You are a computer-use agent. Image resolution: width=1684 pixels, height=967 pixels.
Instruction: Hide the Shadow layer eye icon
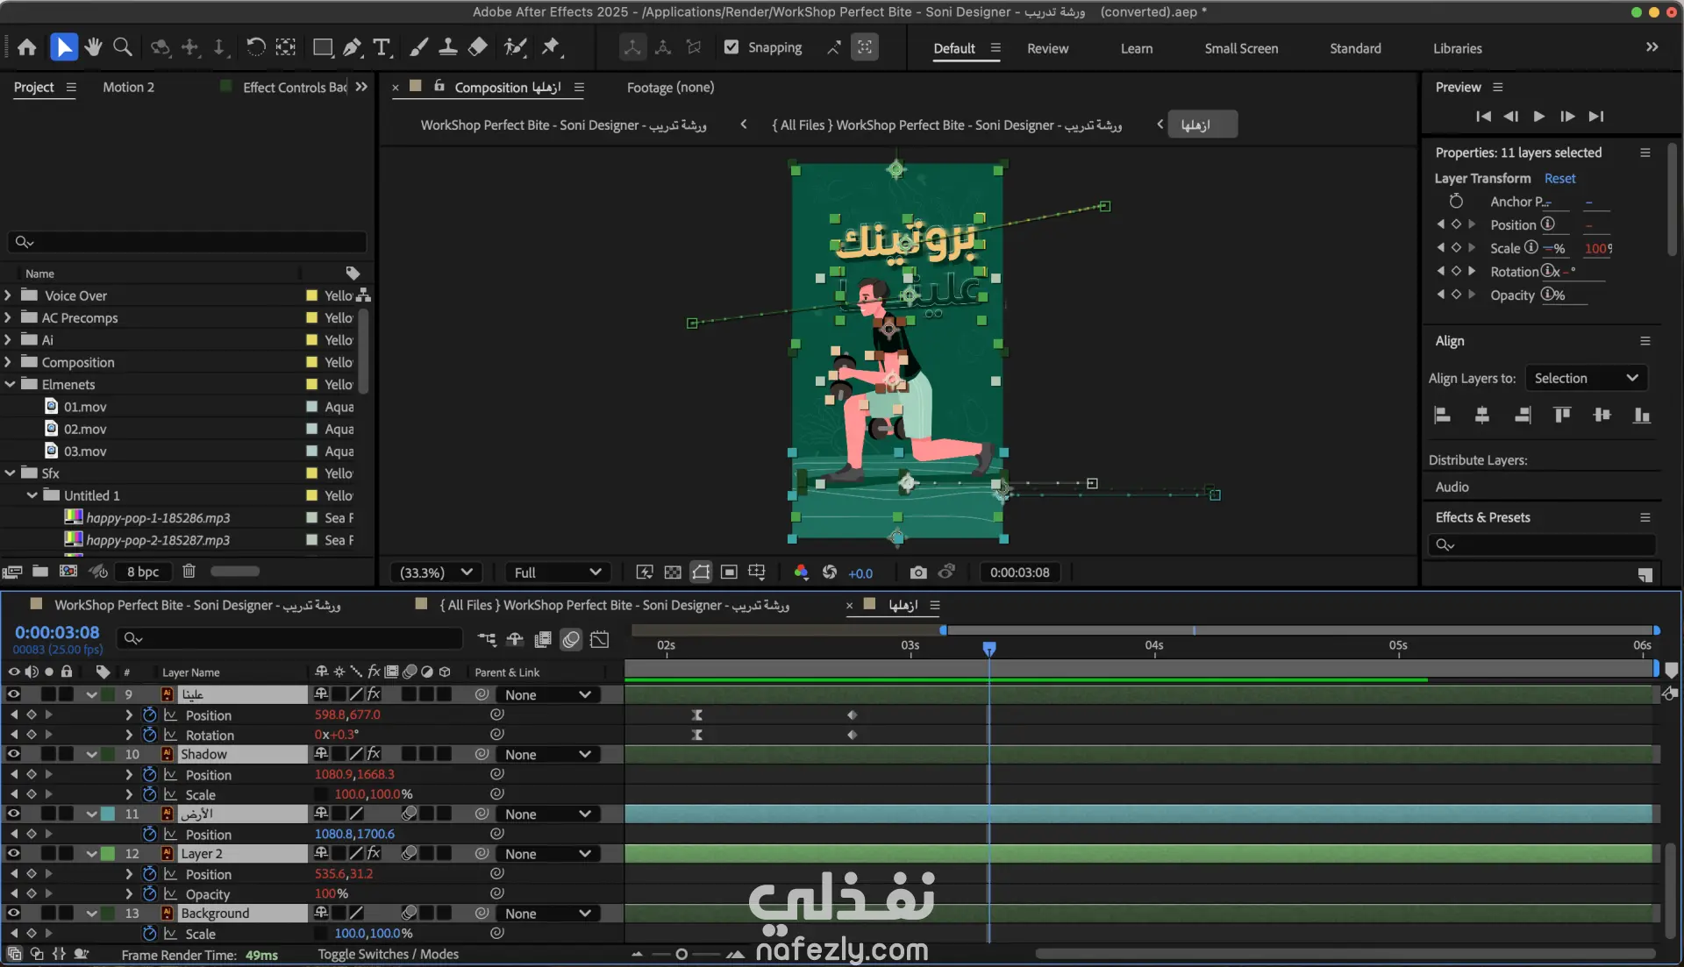pos(13,754)
